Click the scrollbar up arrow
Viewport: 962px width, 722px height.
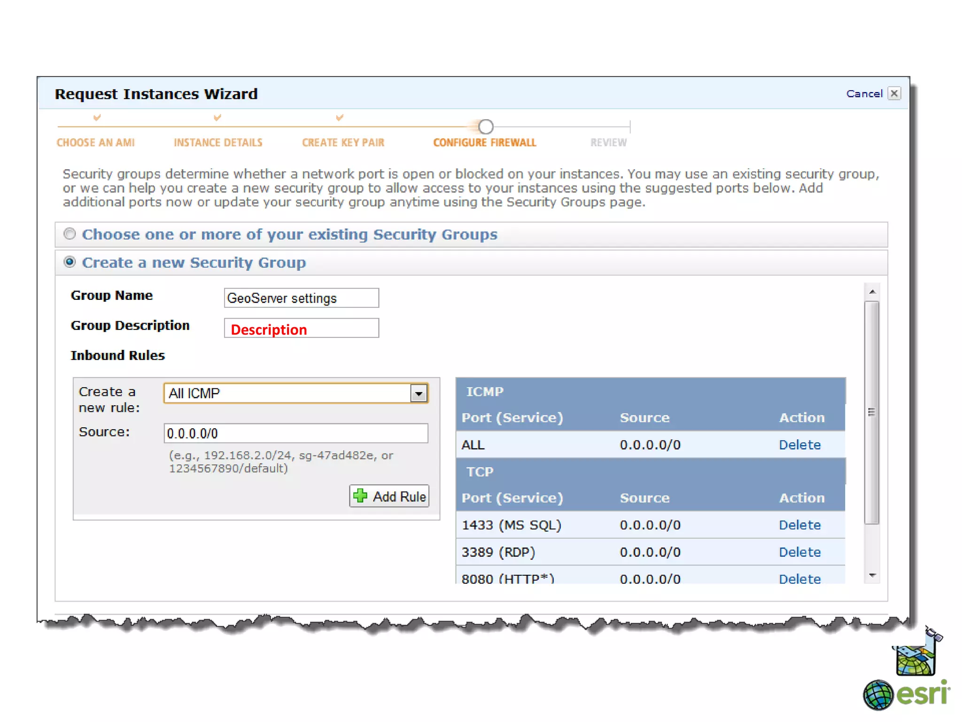(x=872, y=292)
